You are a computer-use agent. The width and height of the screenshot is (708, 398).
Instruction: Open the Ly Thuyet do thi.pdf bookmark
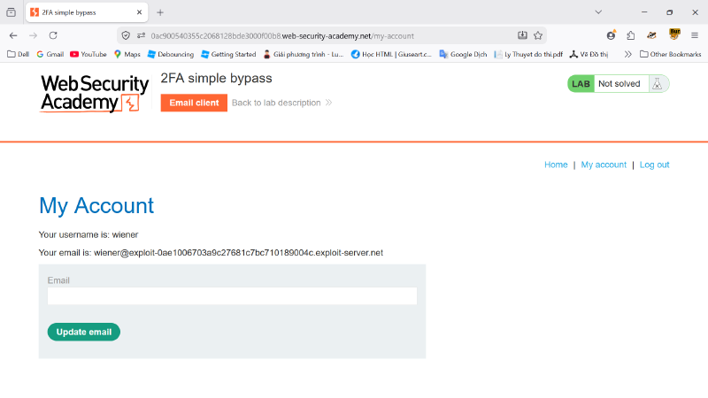(528, 54)
